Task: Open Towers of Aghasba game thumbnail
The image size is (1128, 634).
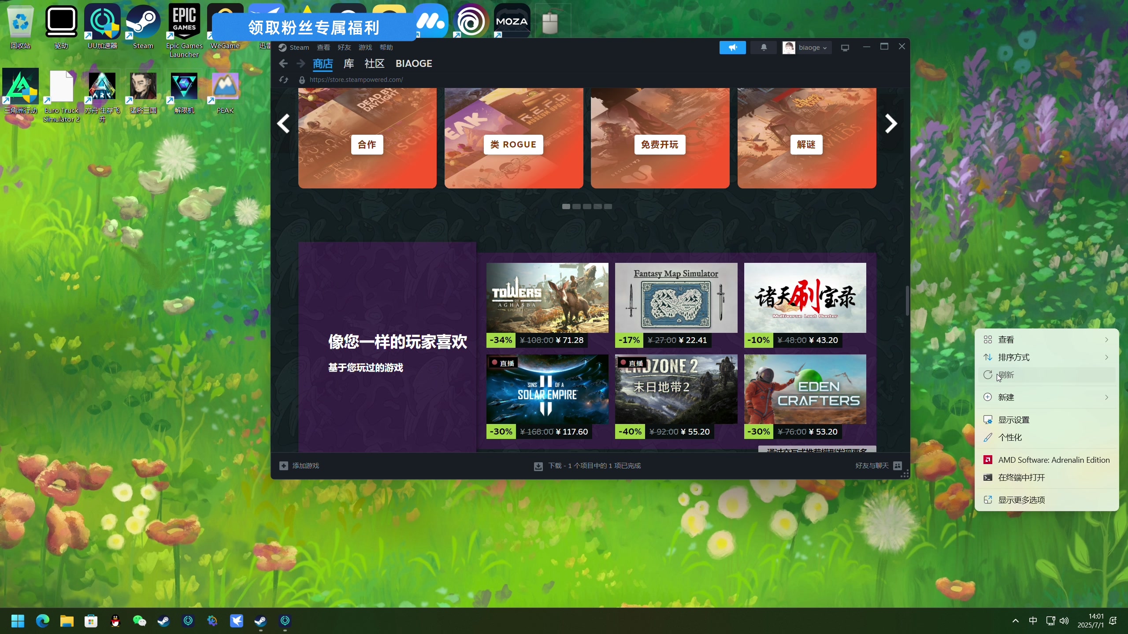Action: (547, 298)
